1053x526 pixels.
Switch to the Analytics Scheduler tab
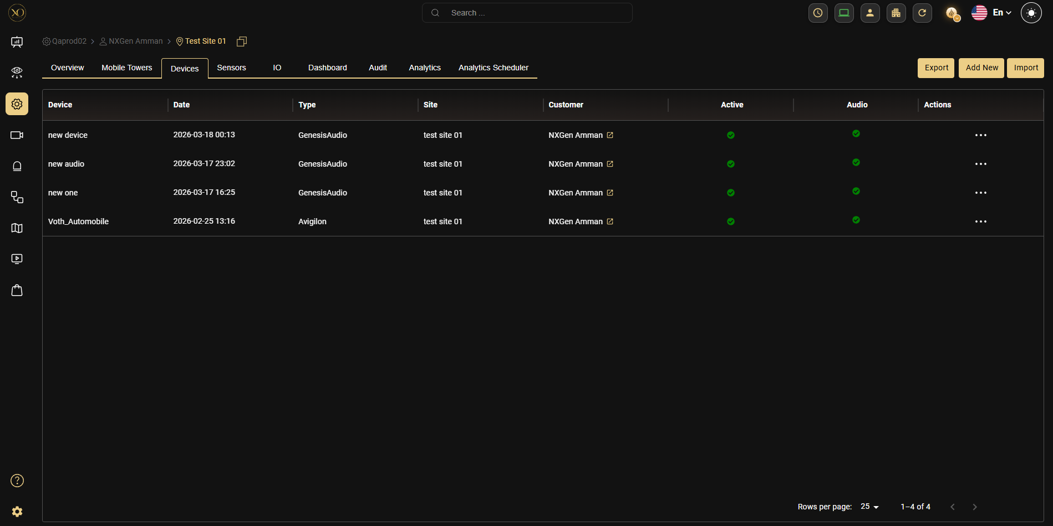[493, 68]
